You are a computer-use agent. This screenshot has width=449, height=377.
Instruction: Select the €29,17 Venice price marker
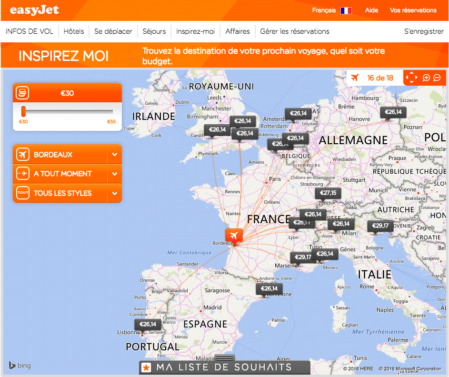(380, 226)
